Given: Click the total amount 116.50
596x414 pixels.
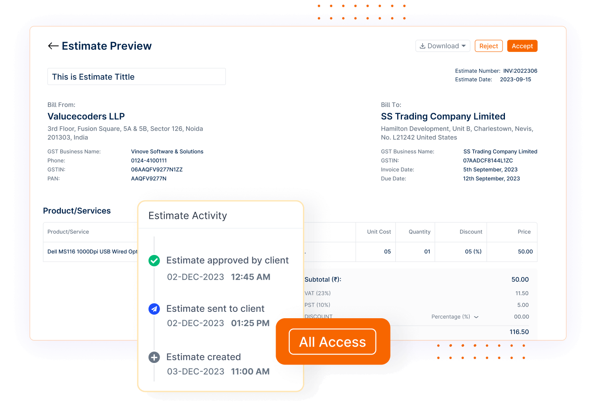Looking at the screenshot, I should click(519, 332).
